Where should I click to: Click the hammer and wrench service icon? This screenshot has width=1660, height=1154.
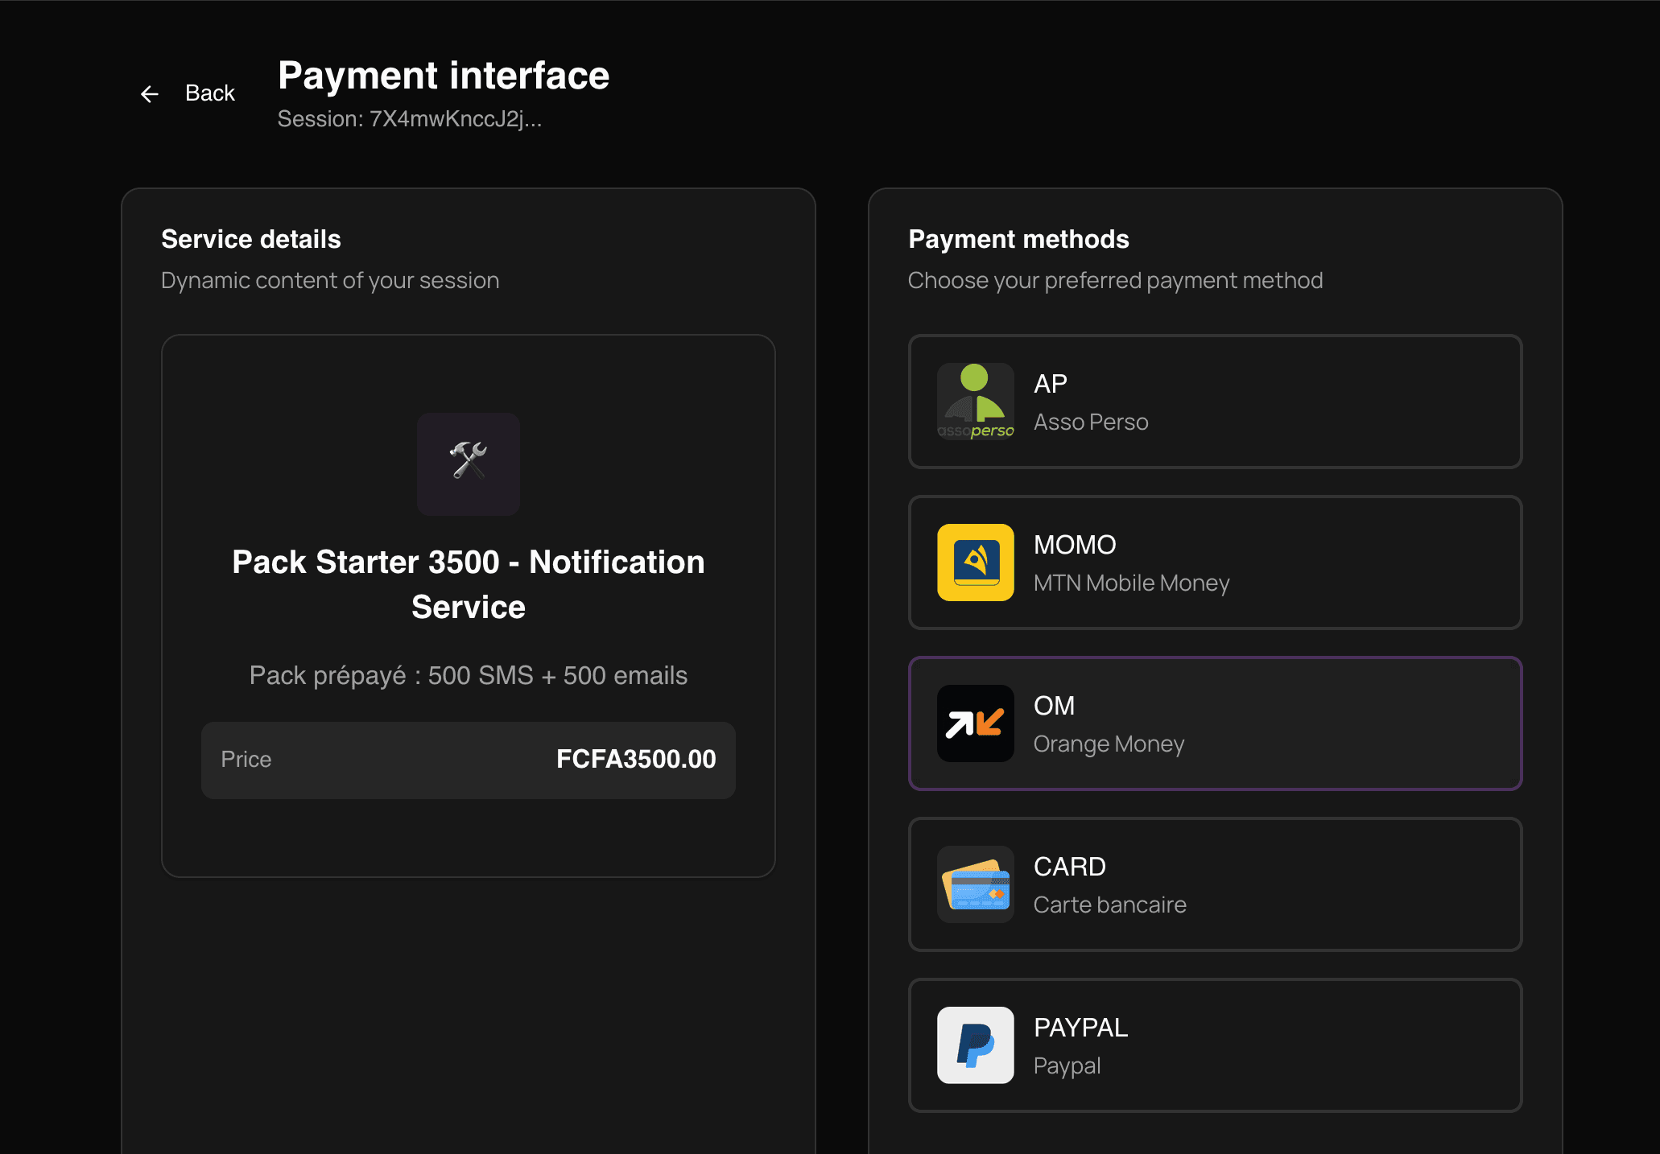point(469,464)
